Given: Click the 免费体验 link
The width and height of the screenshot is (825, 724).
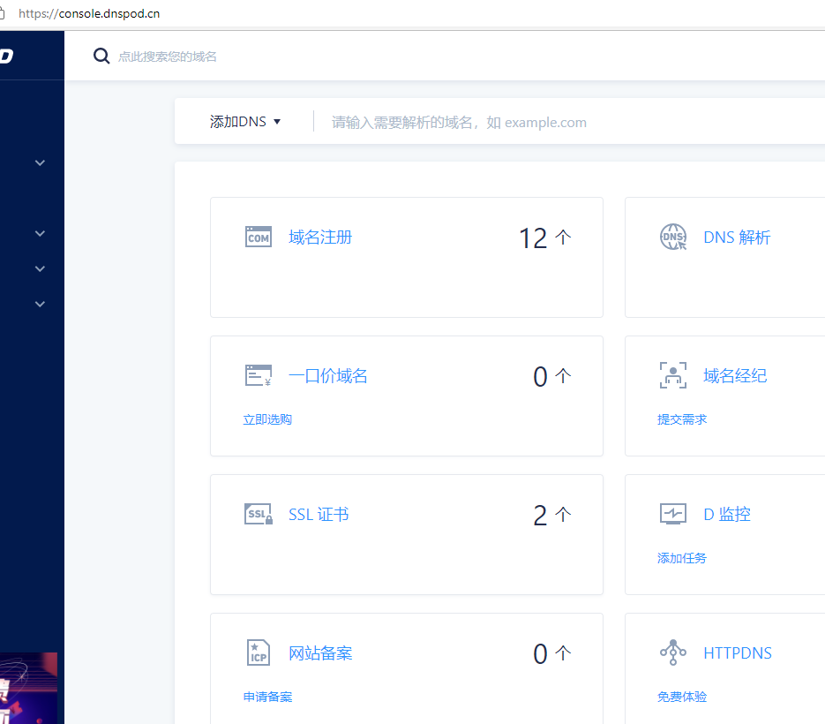Looking at the screenshot, I should (682, 698).
